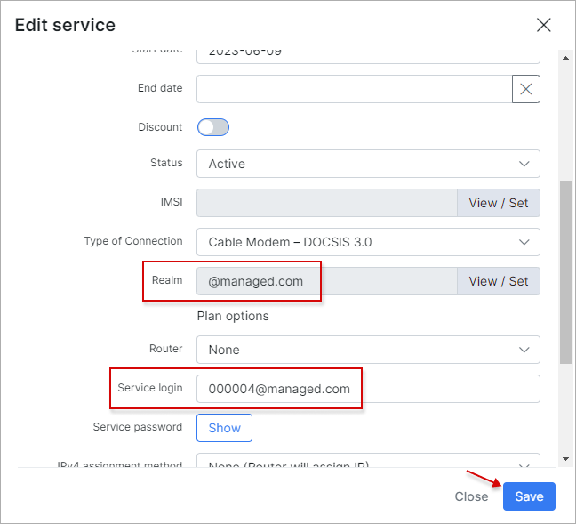Image resolution: width=576 pixels, height=524 pixels.
Task: Show the service password
Action: (x=224, y=428)
